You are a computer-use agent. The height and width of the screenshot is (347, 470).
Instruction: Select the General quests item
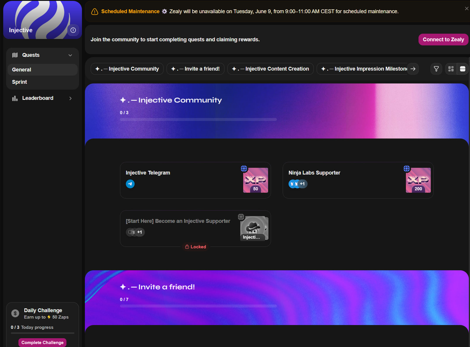(43, 70)
